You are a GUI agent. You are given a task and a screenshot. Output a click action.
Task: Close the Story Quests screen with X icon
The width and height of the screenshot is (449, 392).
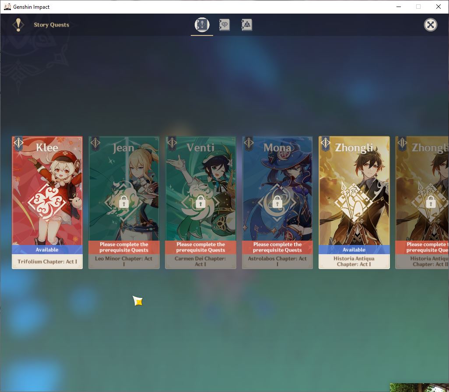point(430,25)
